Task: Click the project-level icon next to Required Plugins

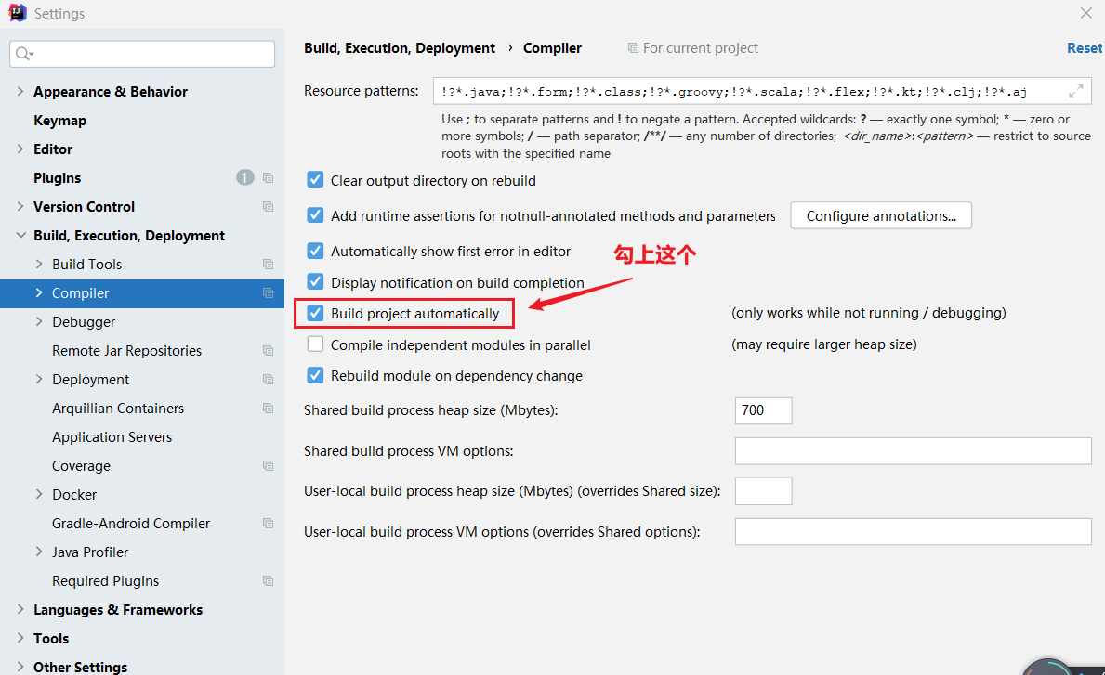Action: click(x=268, y=581)
